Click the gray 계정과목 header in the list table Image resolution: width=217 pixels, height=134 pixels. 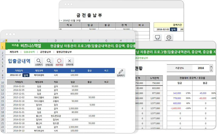click(x=39, y=82)
